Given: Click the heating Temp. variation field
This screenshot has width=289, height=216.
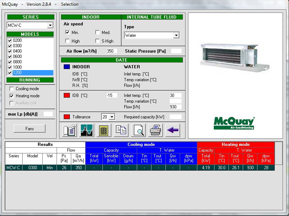Looking at the screenshot, I should point(175,101).
